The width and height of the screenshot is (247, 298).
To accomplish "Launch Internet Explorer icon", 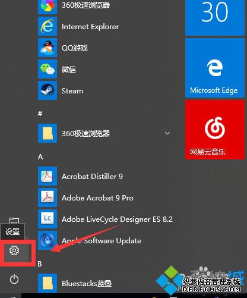I will pyautogui.click(x=47, y=26).
